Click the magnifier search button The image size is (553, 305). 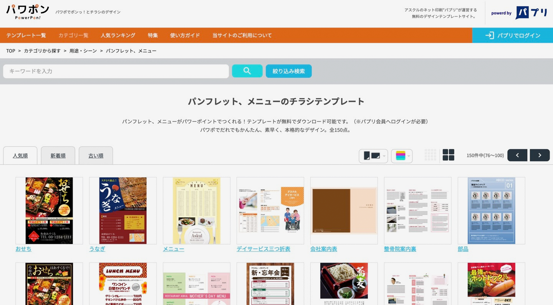point(247,71)
